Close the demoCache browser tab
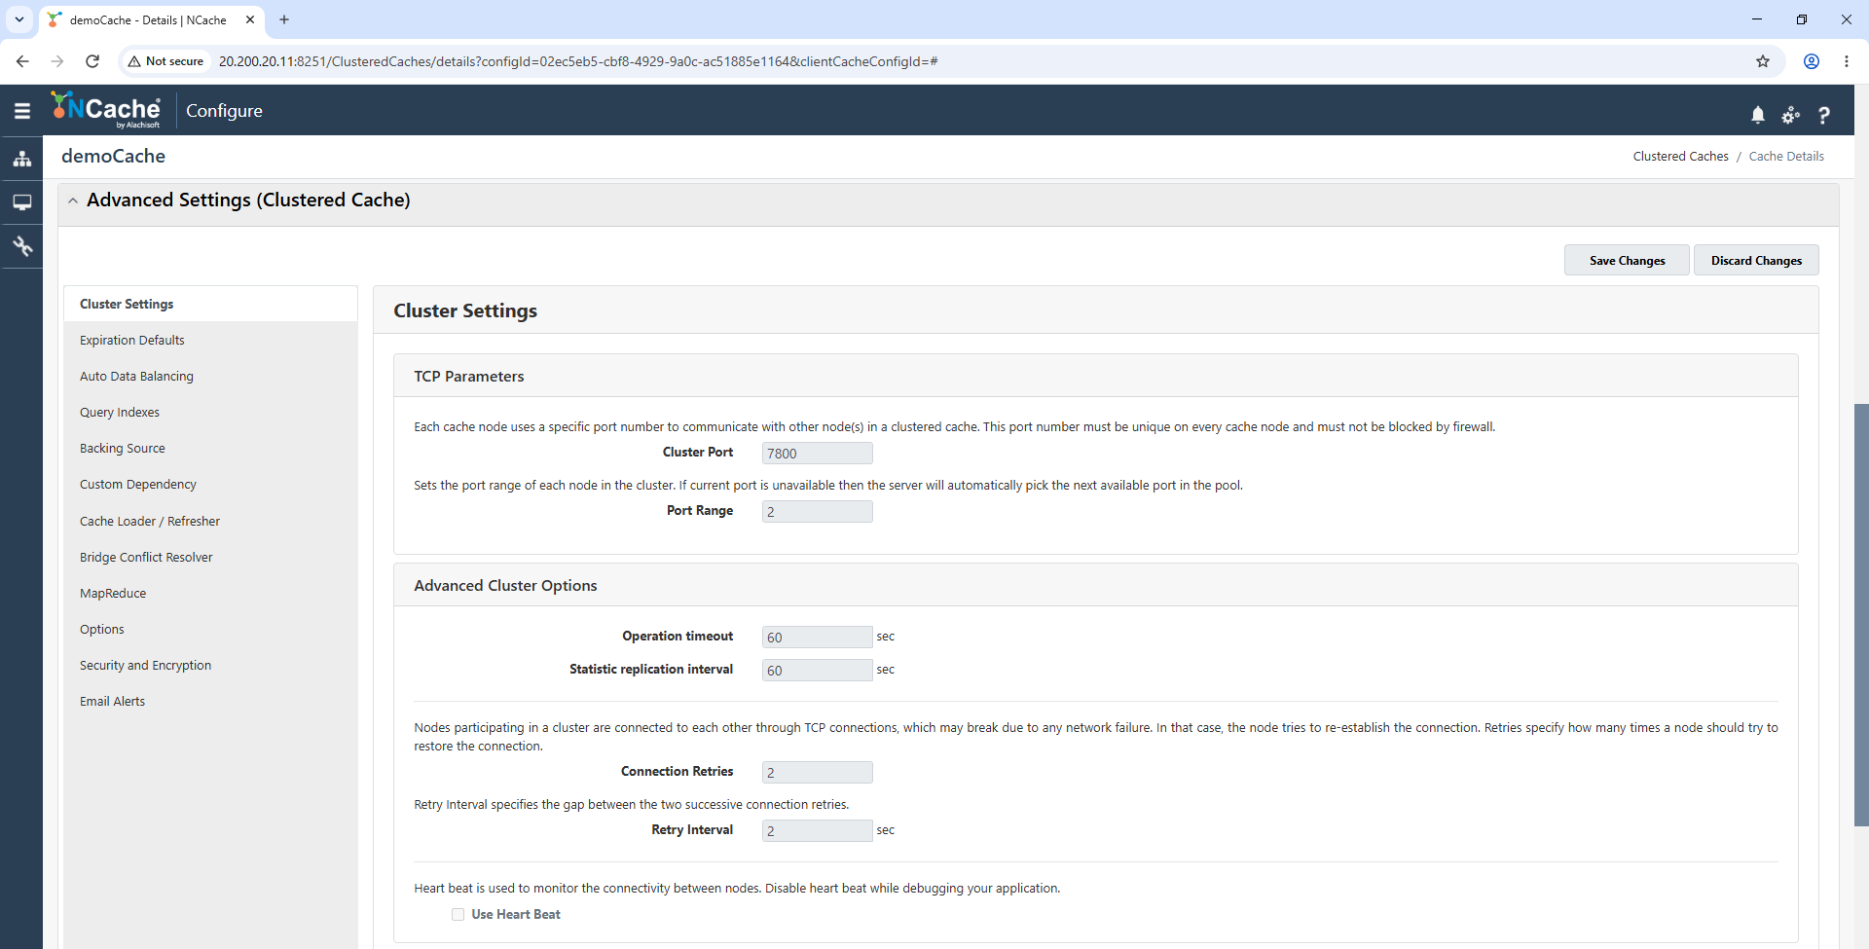 tap(250, 19)
